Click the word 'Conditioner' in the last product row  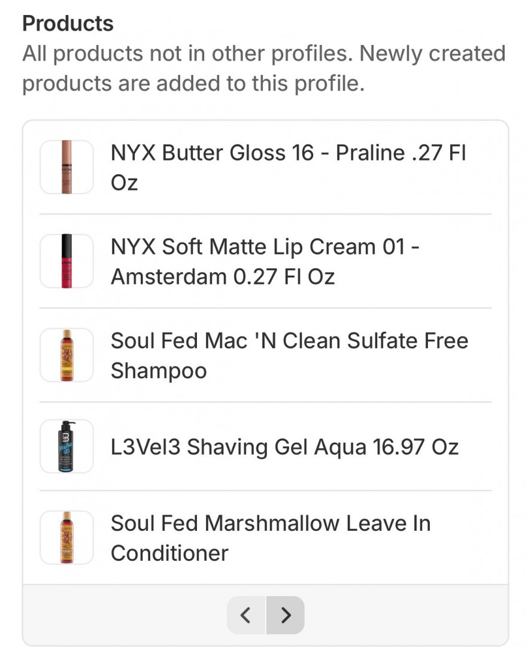(x=169, y=553)
